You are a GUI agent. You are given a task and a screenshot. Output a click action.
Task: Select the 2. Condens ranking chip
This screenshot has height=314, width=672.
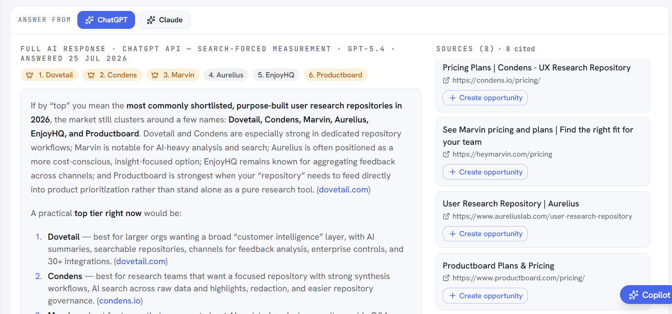112,75
